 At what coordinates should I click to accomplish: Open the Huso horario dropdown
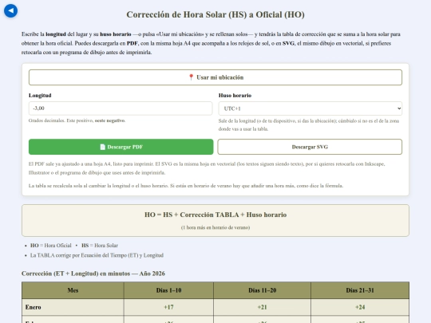pyautogui.click(x=310, y=108)
